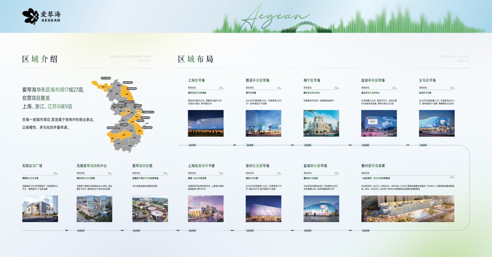Viewport: 492px width, 257px height.
Task: Click the 2021年 timeline marker
Action: tap(423, 145)
